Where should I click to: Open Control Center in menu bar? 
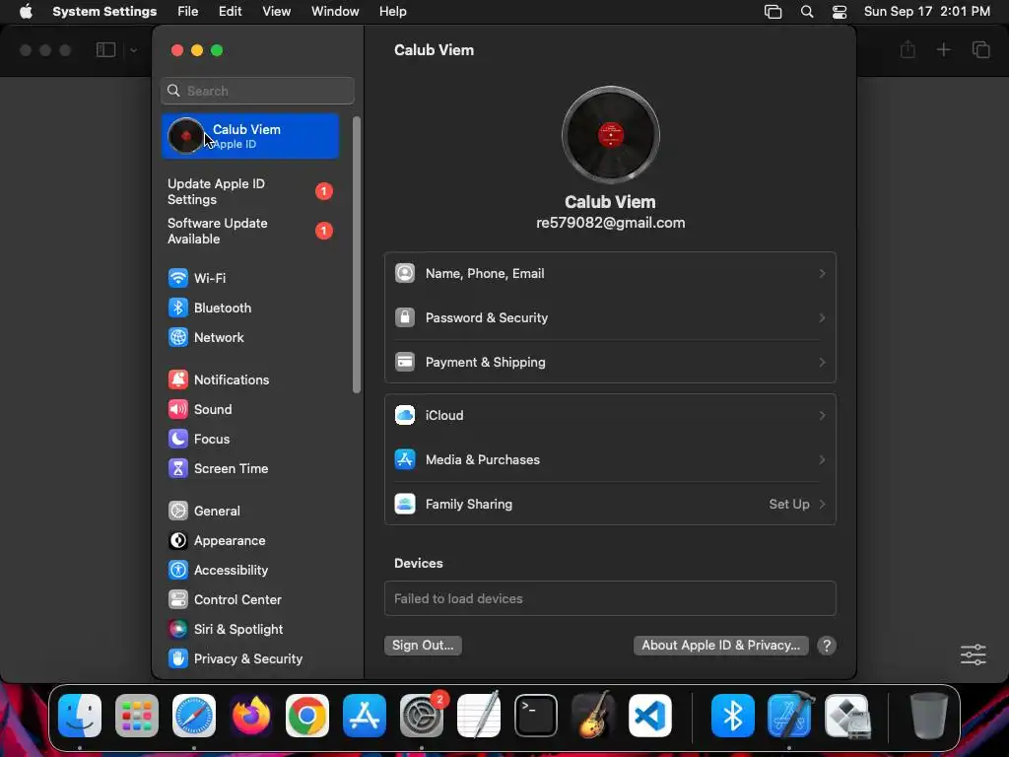click(x=840, y=12)
